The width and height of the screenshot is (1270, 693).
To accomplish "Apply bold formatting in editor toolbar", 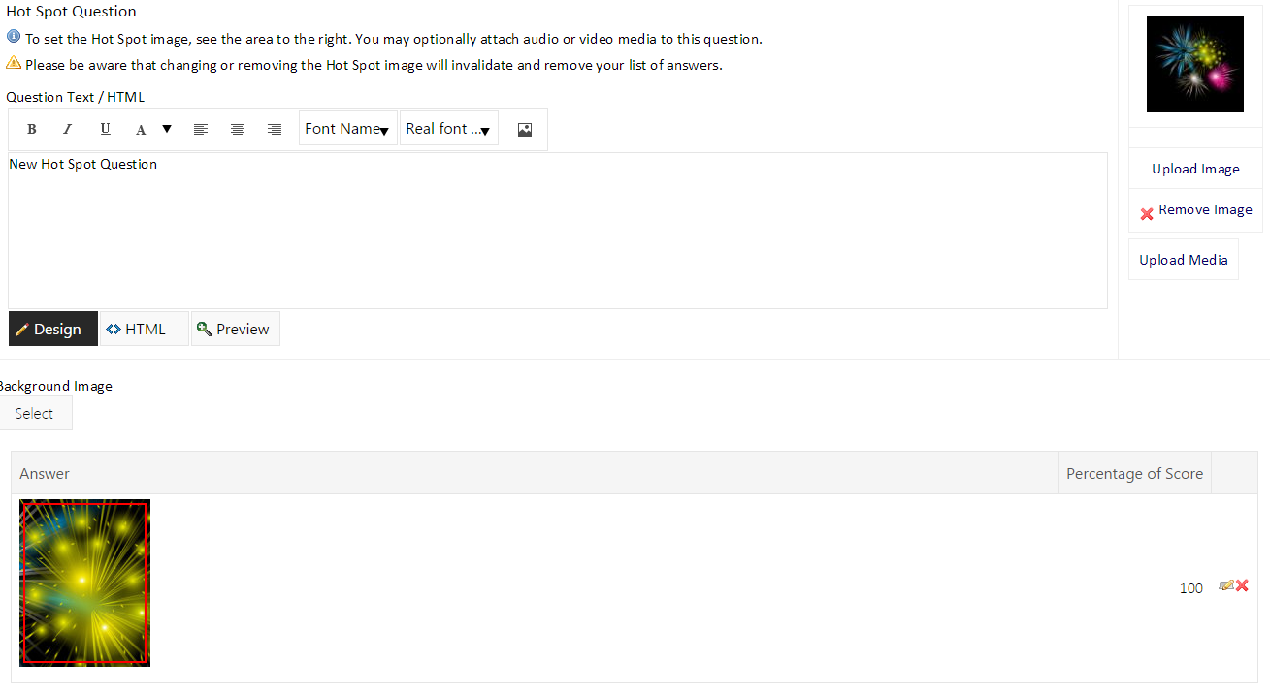I will [x=32, y=129].
